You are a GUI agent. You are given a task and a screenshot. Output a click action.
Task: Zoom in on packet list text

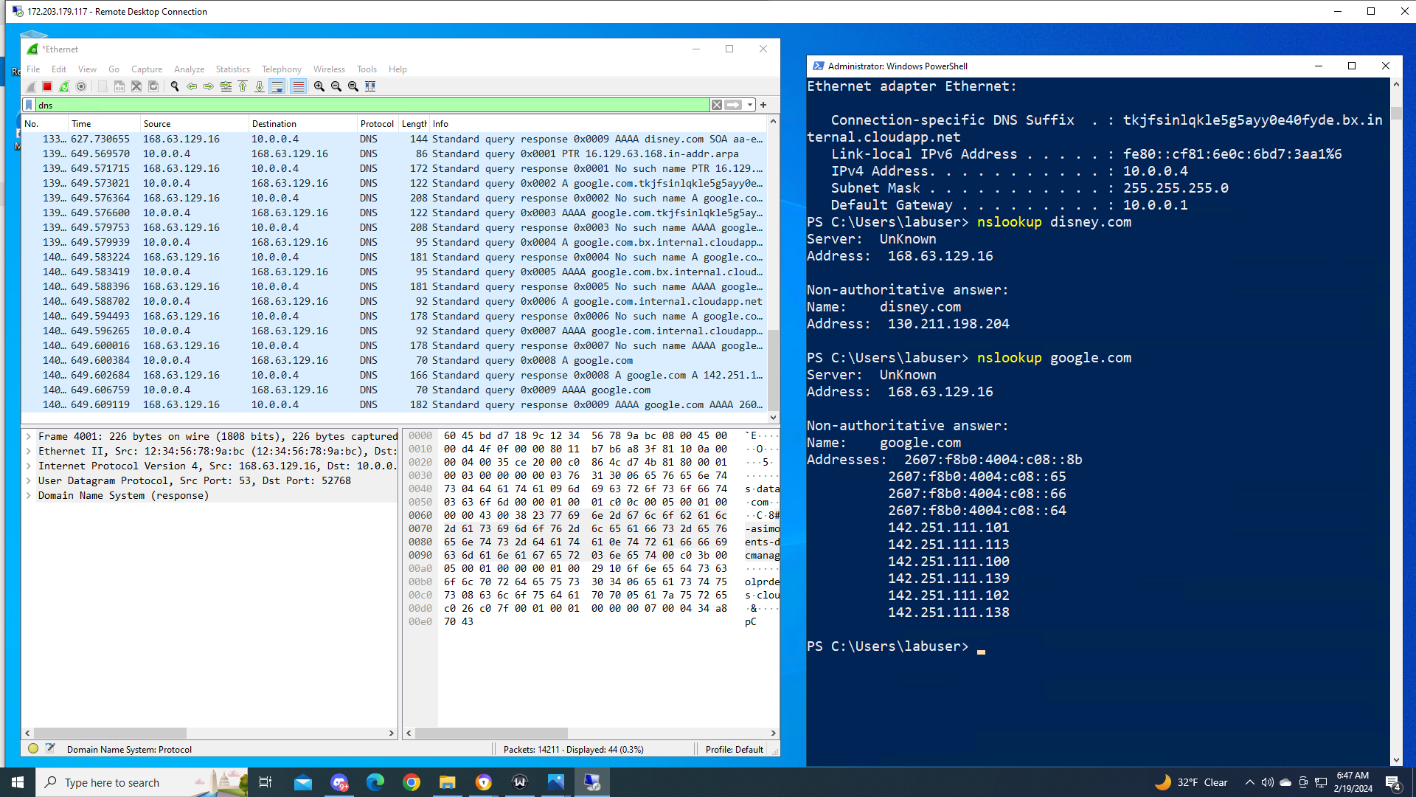[x=319, y=86]
